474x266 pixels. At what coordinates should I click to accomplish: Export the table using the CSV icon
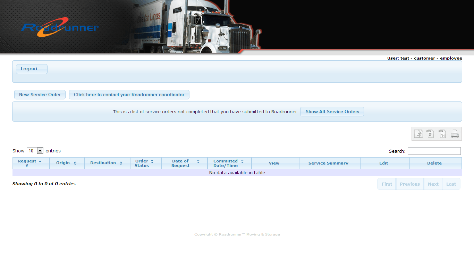(x=431, y=134)
